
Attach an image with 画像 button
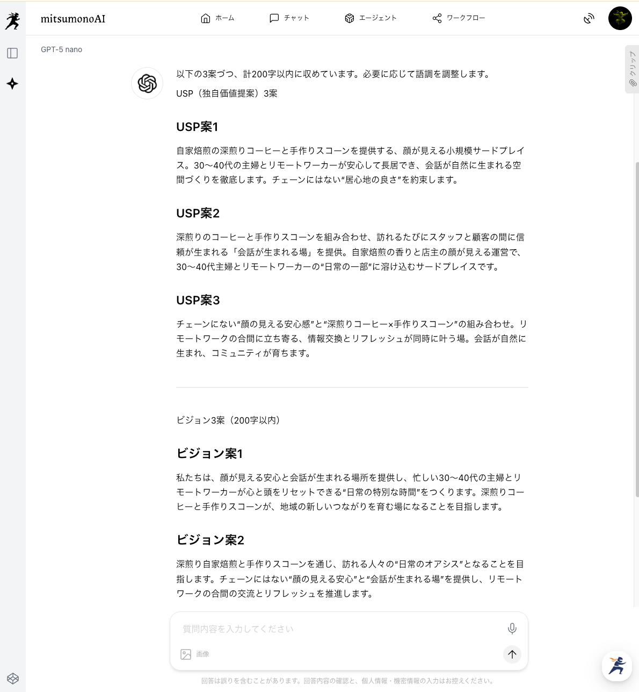tap(195, 654)
